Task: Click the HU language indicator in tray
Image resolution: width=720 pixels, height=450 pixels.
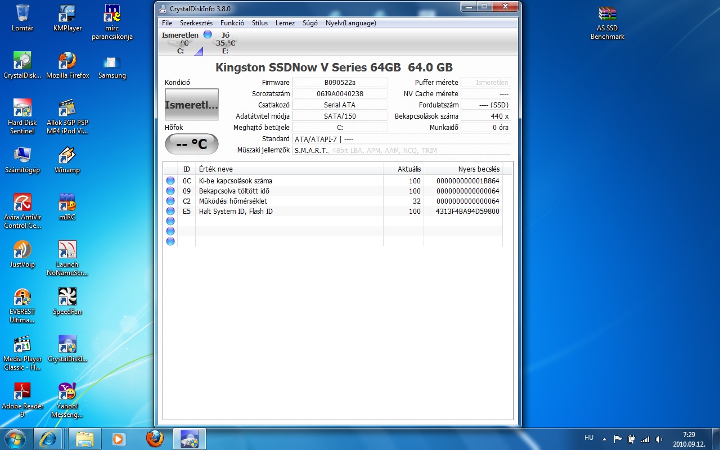Action: click(589, 438)
